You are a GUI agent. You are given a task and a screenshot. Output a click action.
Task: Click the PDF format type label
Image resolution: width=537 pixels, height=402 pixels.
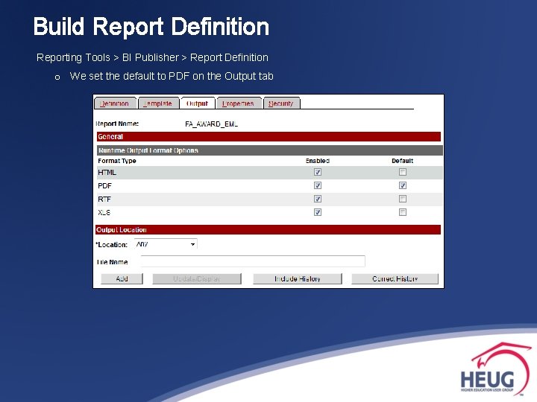105,185
